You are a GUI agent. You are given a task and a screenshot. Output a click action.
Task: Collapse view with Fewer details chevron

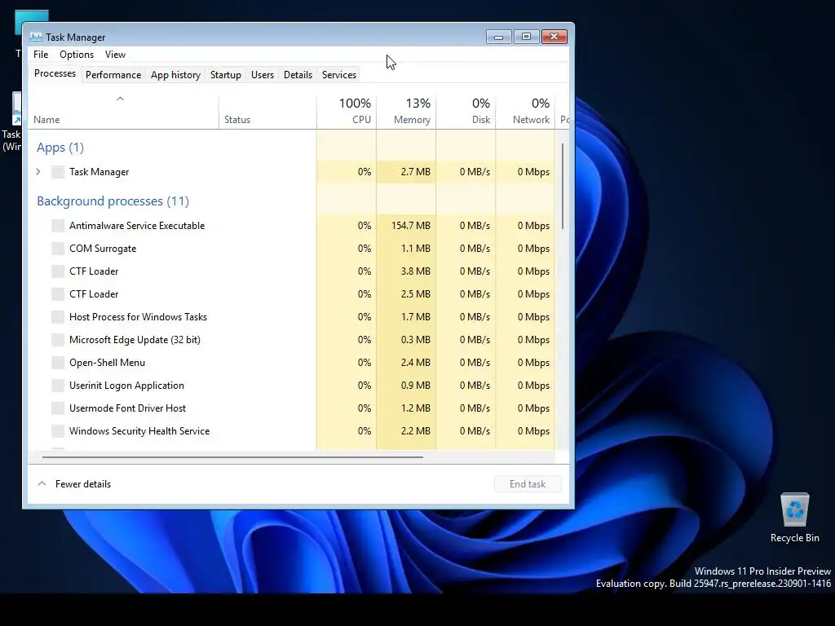(42, 484)
